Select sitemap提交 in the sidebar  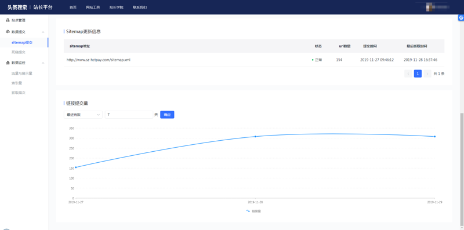22,42
